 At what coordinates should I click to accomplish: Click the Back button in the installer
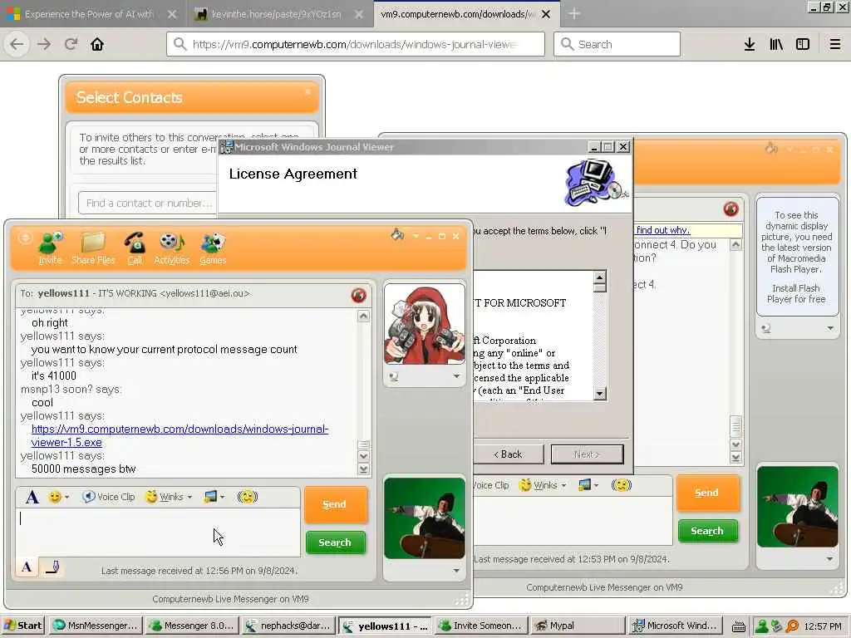[x=508, y=454]
